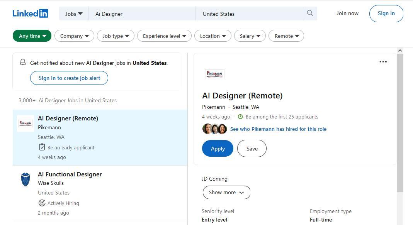Expand job description with Show more

pyautogui.click(x=226, y=192)
